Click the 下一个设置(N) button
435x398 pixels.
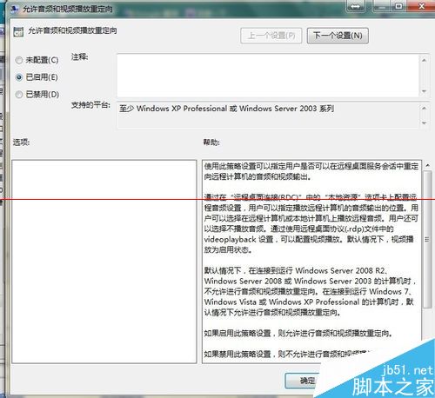click(338, 36)
